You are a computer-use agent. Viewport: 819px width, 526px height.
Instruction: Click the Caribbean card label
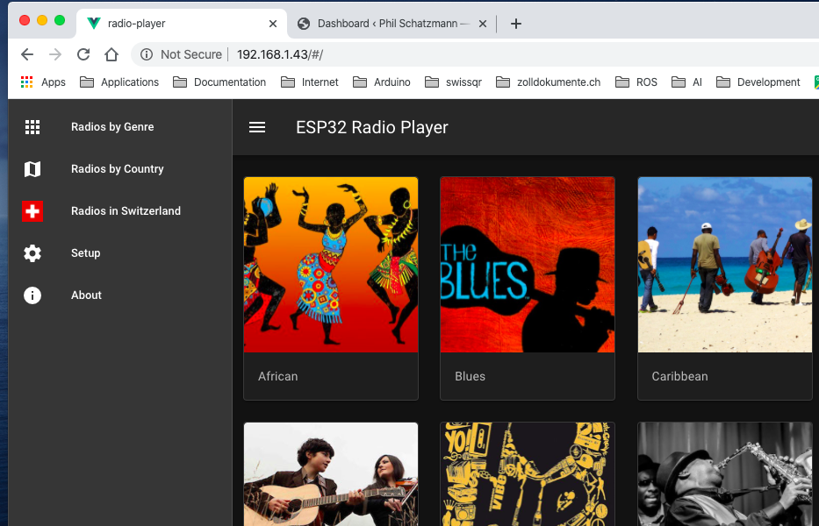[679, 376]
